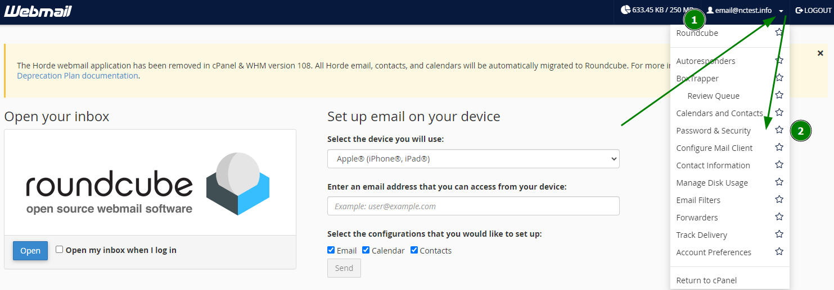Uncheck the Email configuration checkbox
Image resolution: width=834 pixels, height=290 pixels.
pos(331,250)
